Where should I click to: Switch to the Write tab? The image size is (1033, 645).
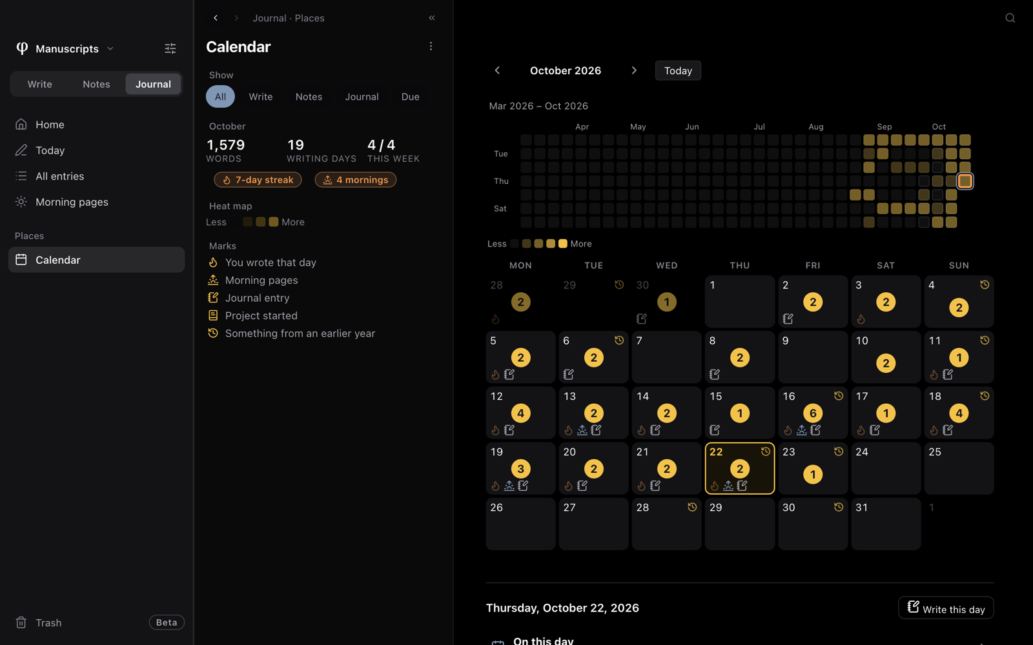(40, 84)
